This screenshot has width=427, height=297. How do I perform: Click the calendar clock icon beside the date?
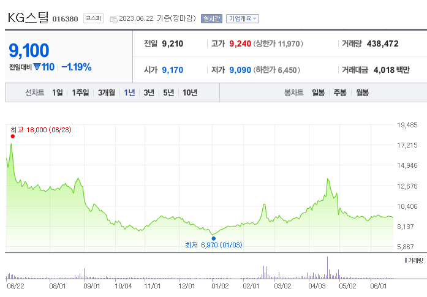click(113, 19)
